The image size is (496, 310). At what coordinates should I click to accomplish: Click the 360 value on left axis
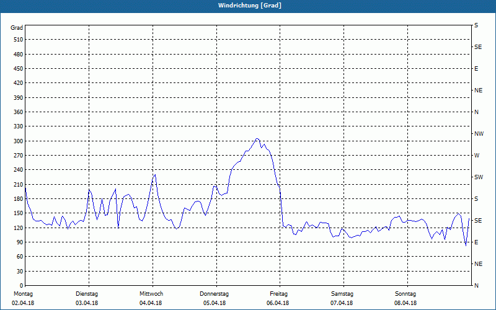click(x=19, y=112)
